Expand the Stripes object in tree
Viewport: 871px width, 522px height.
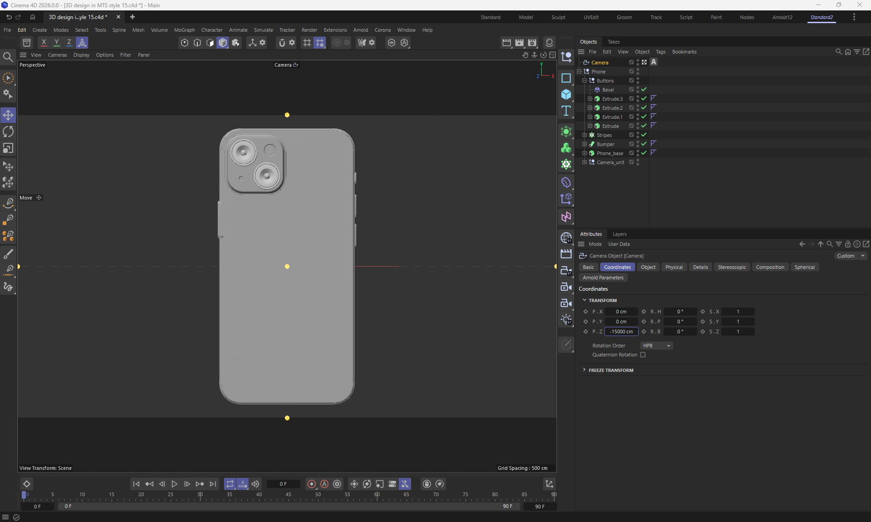(x=584, y=135)
